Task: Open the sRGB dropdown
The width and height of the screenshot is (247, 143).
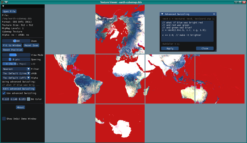Action: click(16, 73)
